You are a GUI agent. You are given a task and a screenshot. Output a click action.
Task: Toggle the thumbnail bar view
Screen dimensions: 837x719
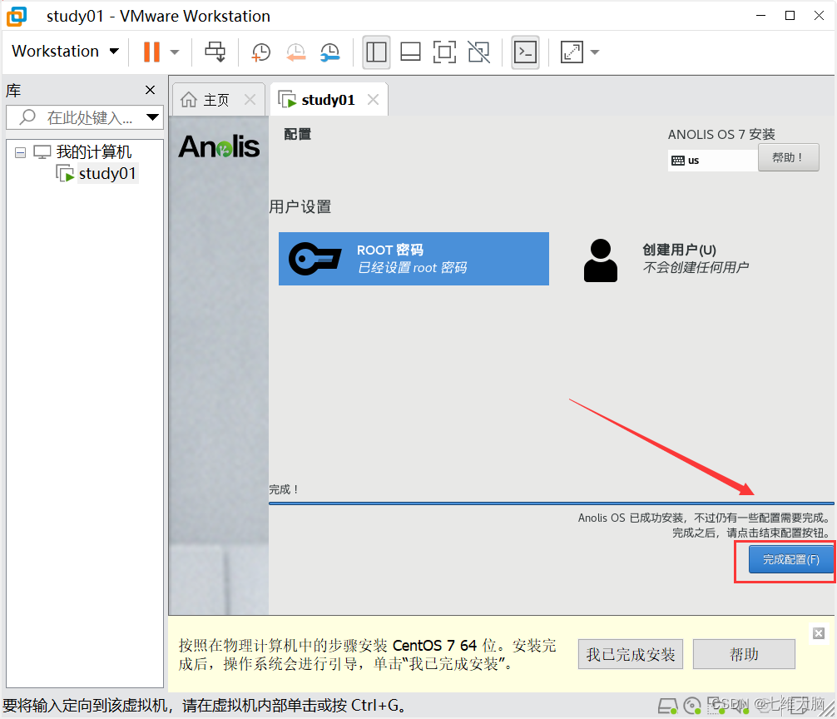point(410,52)
